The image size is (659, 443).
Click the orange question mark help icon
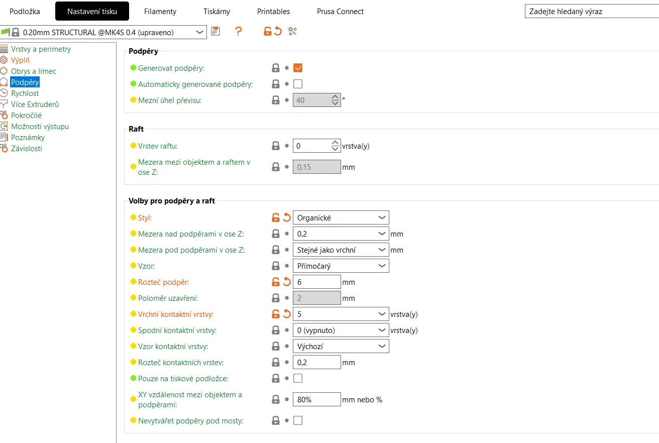coord(239,32)
